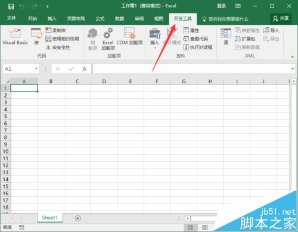Click XML Import (导入)
Screen dimensions: 298x232
(271, 30)
